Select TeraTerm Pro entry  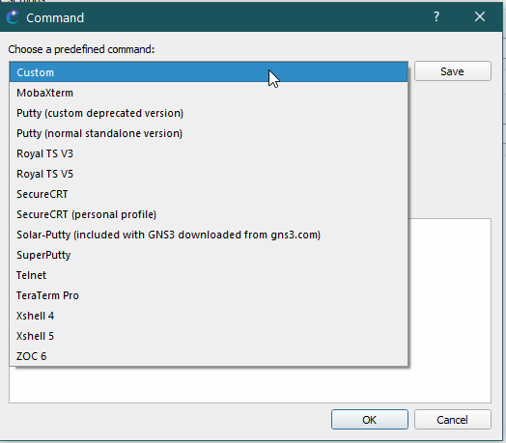pos(209,295)
